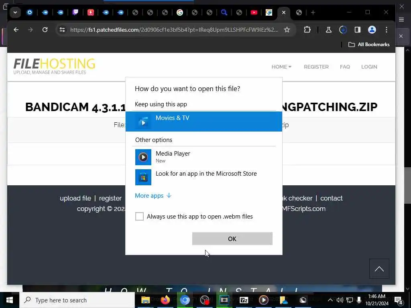Switch to the Twitch tab
The width and height of the screenshot is (411, 308).
click(x=75, y=12)
